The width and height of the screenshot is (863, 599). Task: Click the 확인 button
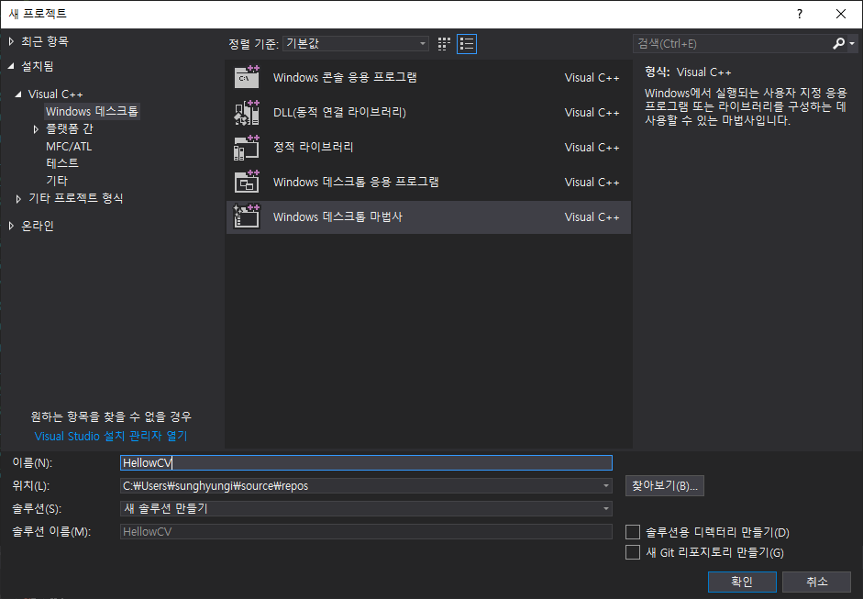pyautogui.click(x=742, y=582)
